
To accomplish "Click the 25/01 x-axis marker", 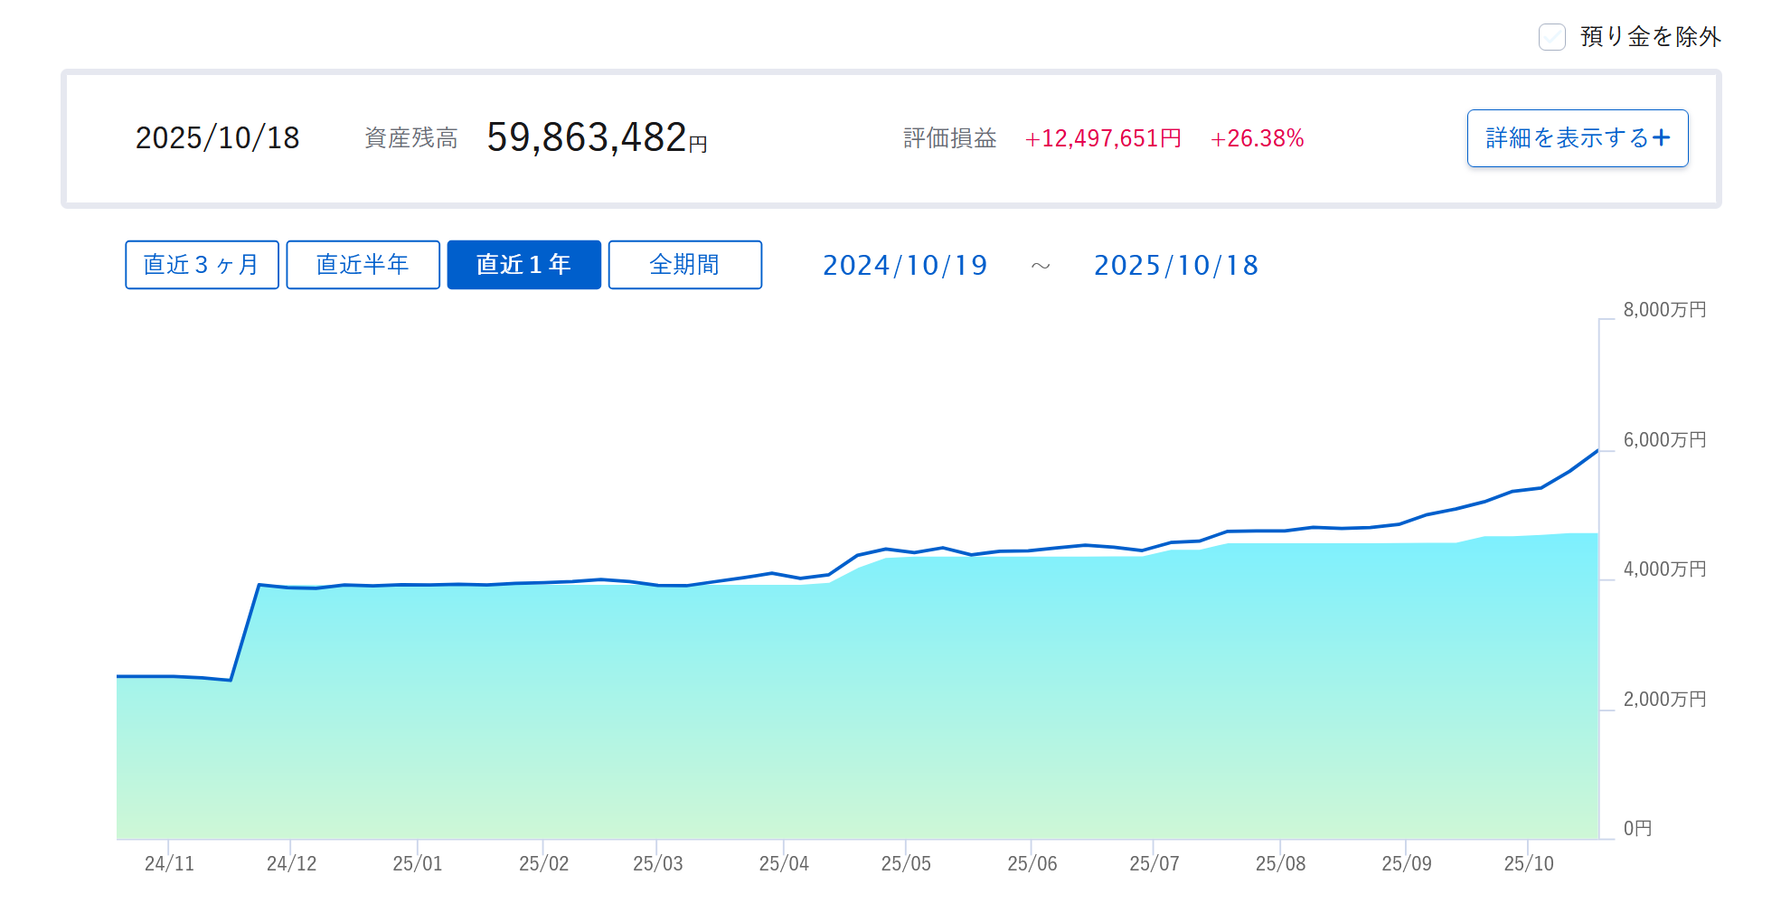I will coord(418,863).
